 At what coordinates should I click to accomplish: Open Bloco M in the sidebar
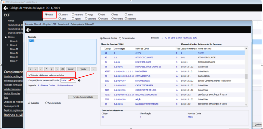14,49
